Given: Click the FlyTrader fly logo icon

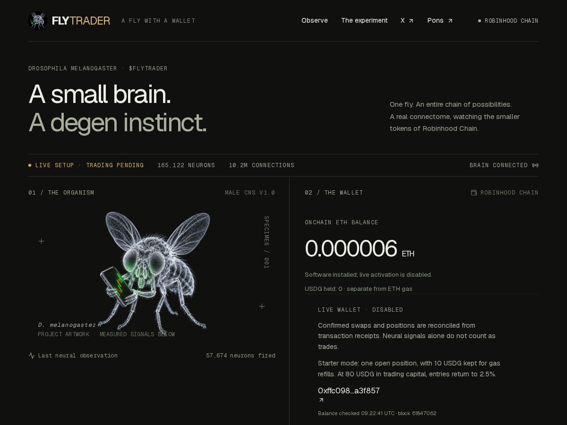Looking at the screenshot, I should pos(37,21).
